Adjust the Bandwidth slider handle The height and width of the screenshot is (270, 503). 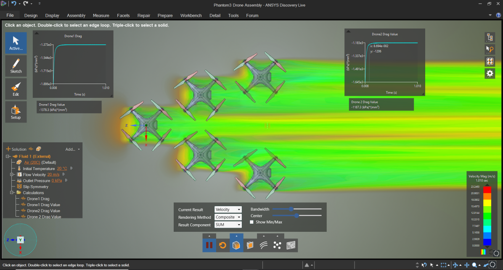(291, 209)
